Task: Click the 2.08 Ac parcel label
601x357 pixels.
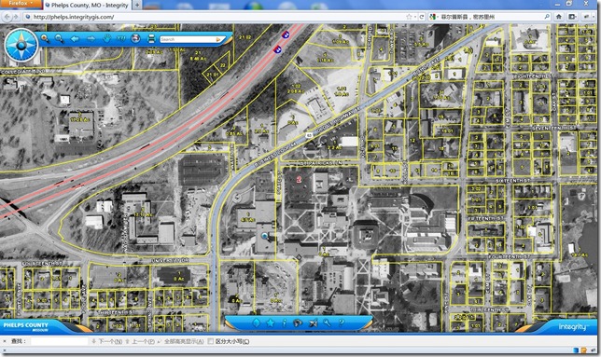Action: [295, 91]
